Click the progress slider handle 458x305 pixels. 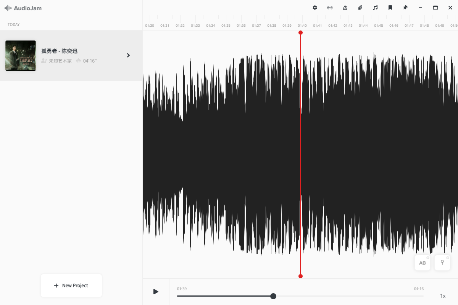coord(273,296)
